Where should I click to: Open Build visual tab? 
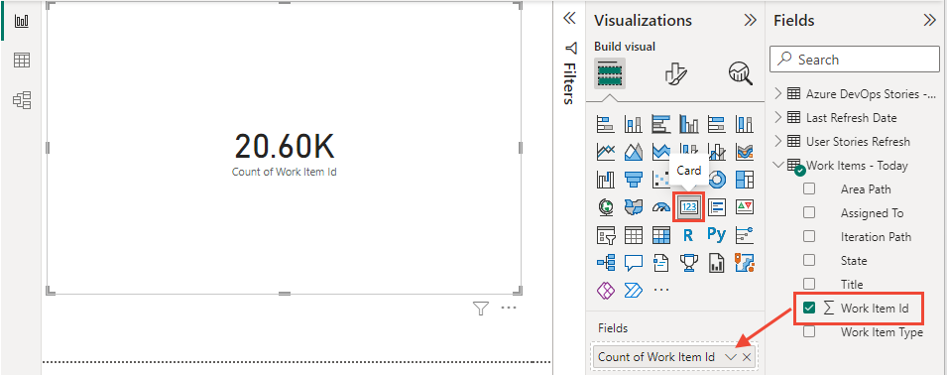pyautogui.click(x=610, y=73)
